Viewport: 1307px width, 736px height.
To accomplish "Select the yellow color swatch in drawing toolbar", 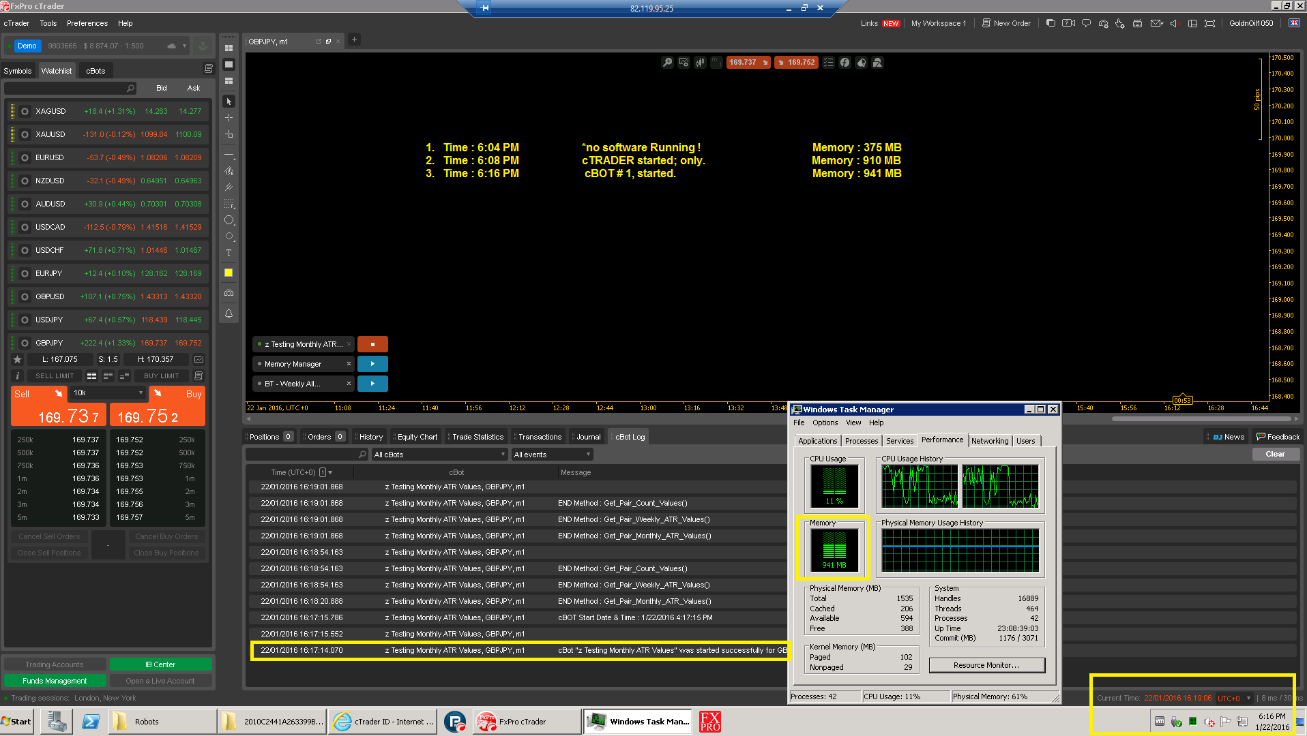I will (229, 273).
